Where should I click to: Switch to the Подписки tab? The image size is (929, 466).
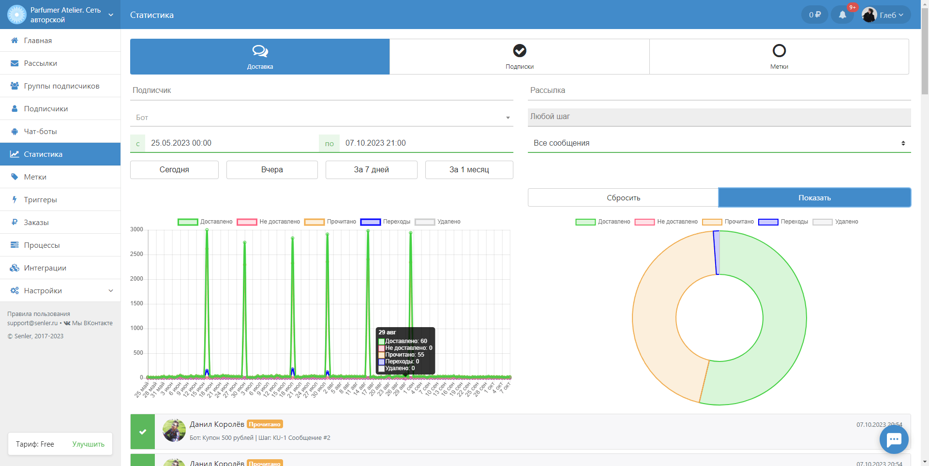point(520,57)
